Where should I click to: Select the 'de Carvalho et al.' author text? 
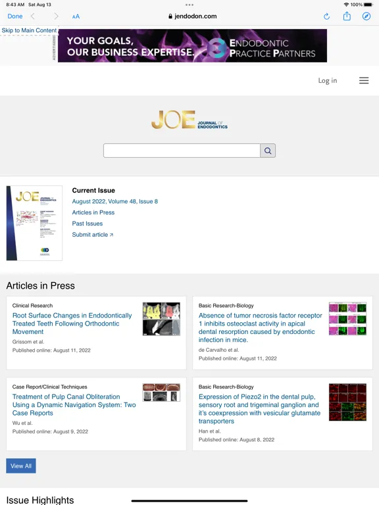(x=219, y=350)
